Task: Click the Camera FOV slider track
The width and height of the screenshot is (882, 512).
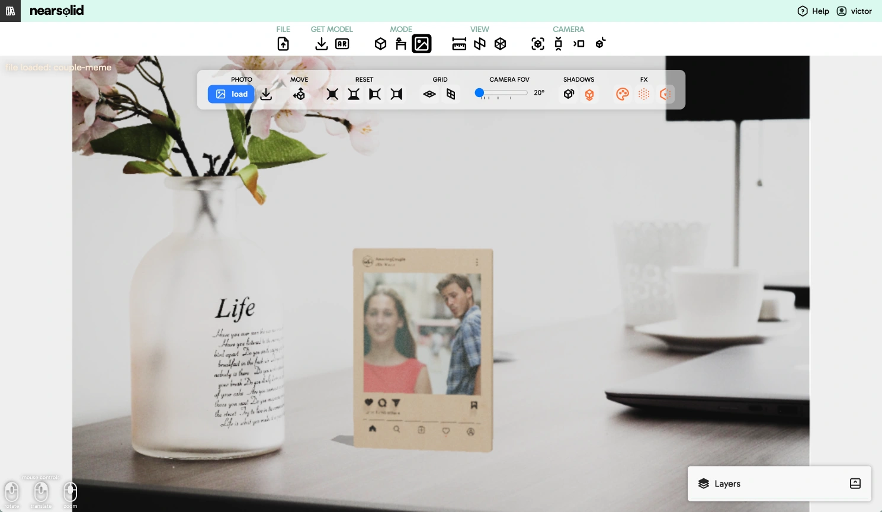Action: tap(503, 93)
